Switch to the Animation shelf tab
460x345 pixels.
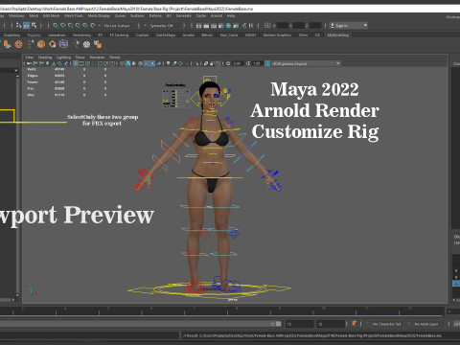pyautogui.click(x=57, y=34)
